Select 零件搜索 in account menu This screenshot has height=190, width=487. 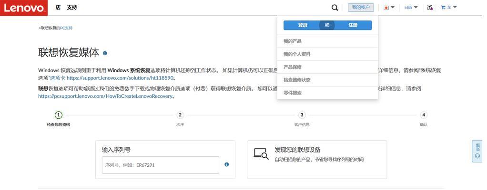tap(328, 93)
